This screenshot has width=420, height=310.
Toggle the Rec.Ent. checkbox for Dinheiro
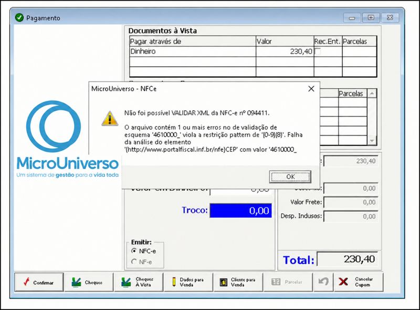tap(318, 51)
